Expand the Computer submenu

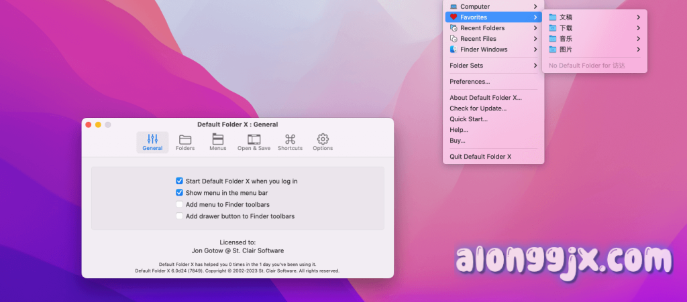click(493, 7)
